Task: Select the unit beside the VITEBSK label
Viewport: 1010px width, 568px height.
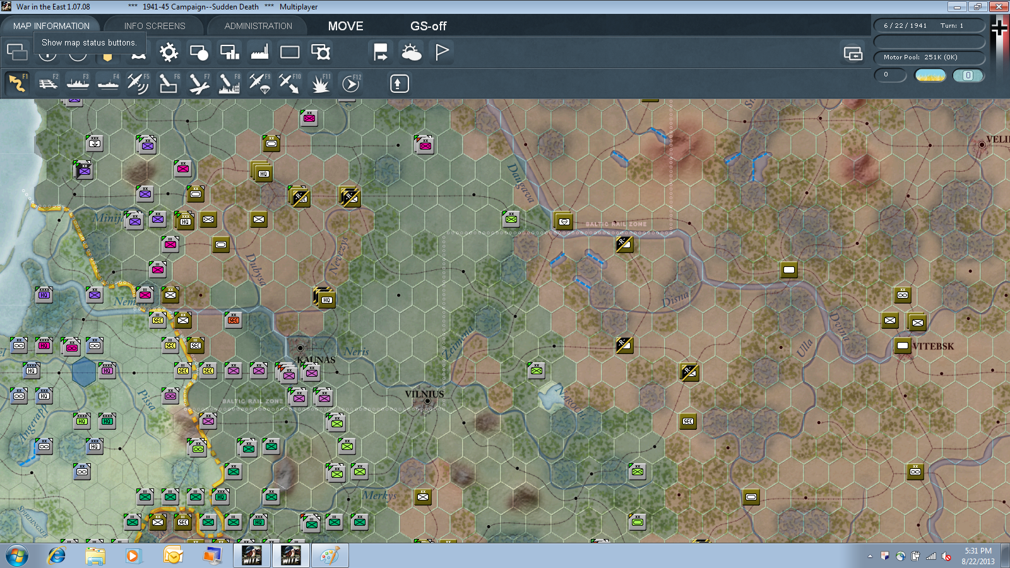Action: [903, 345]
